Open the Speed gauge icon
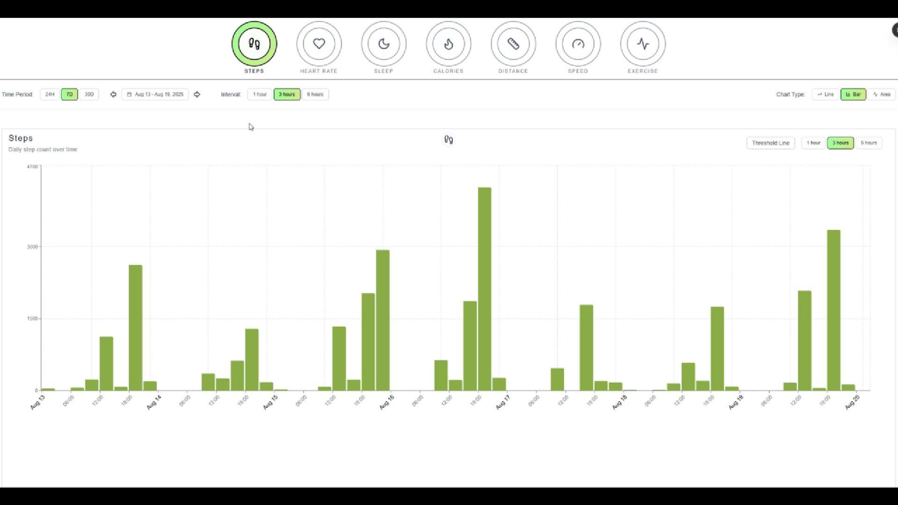This screenshot has height=505, width=898. (x=578, y=44)
